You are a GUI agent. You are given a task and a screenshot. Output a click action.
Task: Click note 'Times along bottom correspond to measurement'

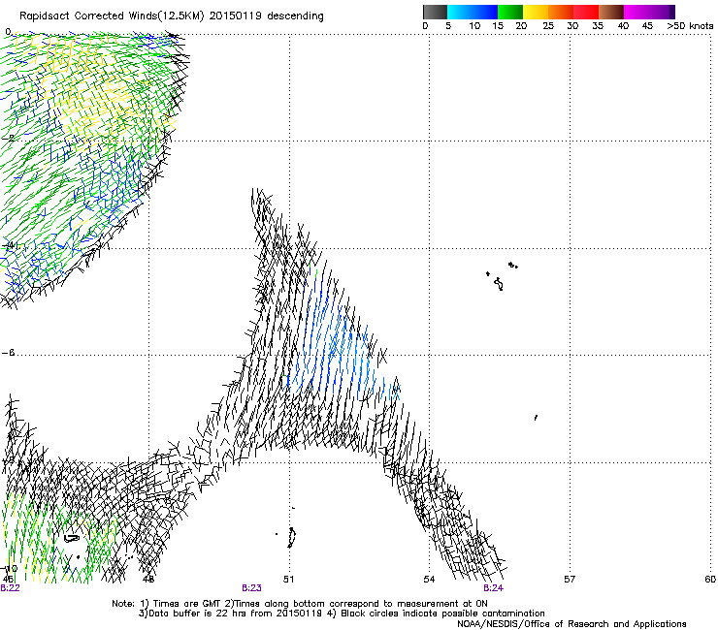[x=346, y=604]
